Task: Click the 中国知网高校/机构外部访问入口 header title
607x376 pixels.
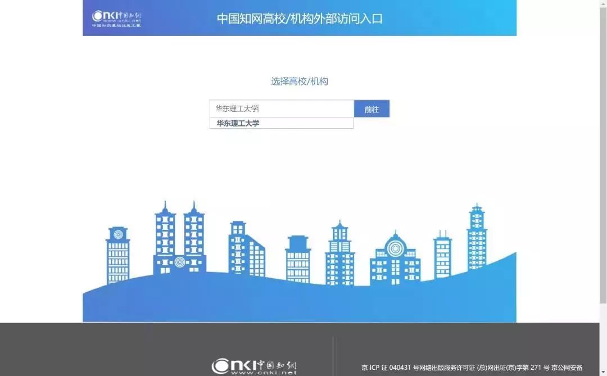Action: tap(300, 19)
